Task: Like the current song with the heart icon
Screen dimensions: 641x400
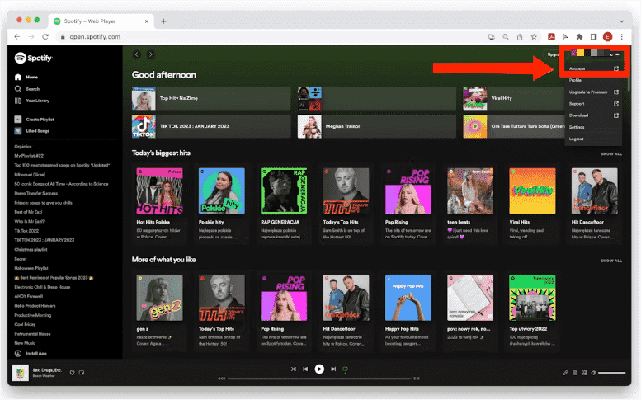Action: pyautogui.click(x=72, y=373)
